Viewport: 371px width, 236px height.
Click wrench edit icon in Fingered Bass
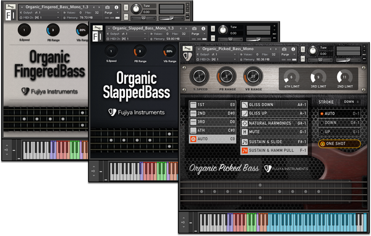point(10,7)
